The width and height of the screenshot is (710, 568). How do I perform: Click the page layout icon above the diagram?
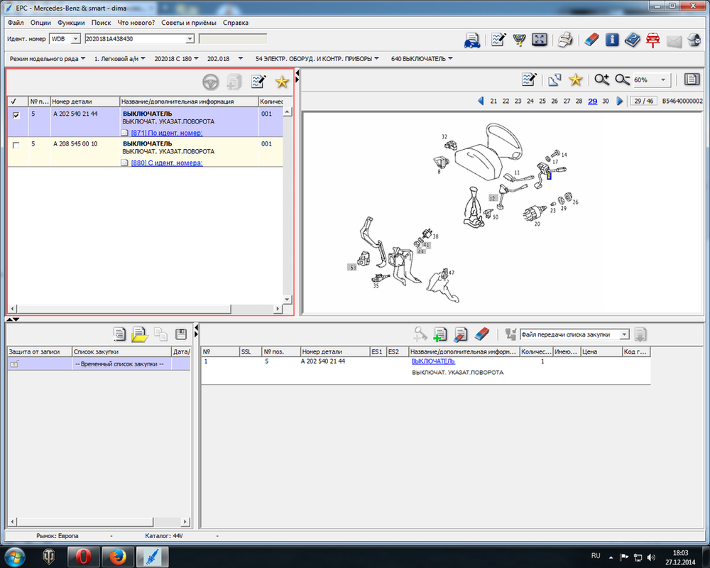(692, 80)
